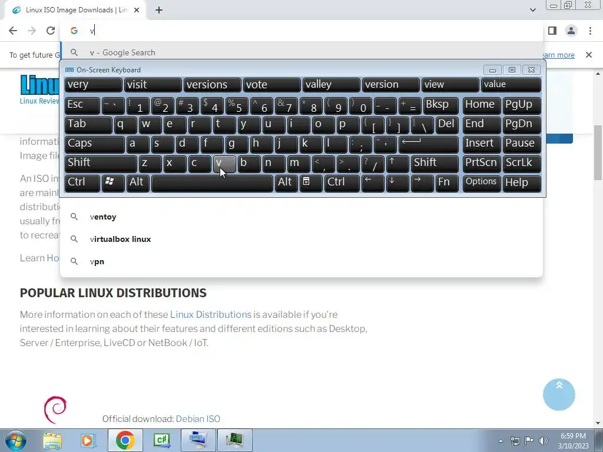Tap the down arrow key

(x=397, y=183)
